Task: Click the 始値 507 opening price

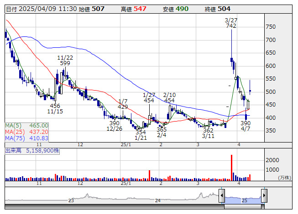Action: (x=91, y=9)
